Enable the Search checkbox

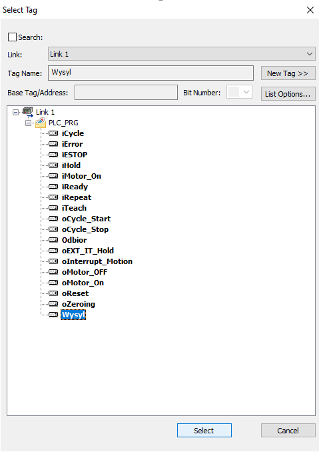coord(12,37)
